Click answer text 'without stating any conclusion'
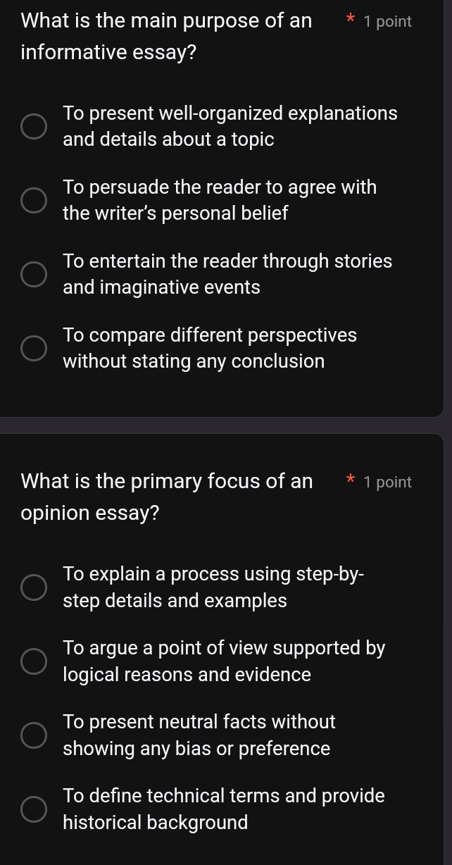This screenshot has height=865, width=452. point(194,361)
